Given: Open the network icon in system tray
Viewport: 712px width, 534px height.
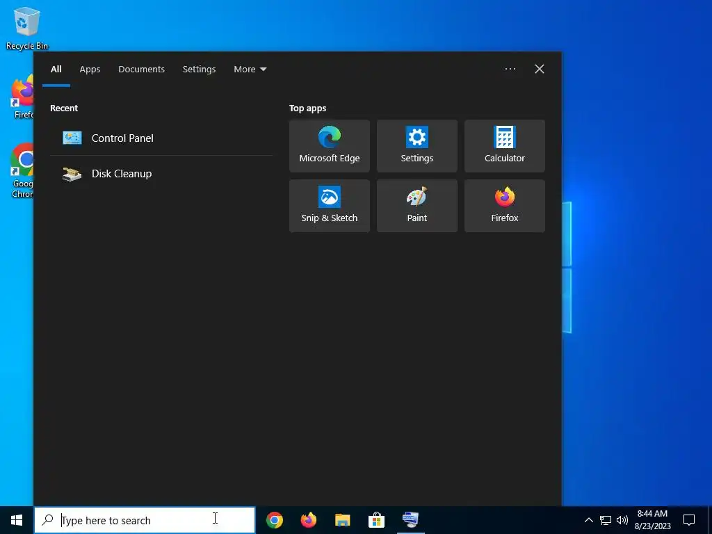Looking at the screenshot, I should (606, 520).
